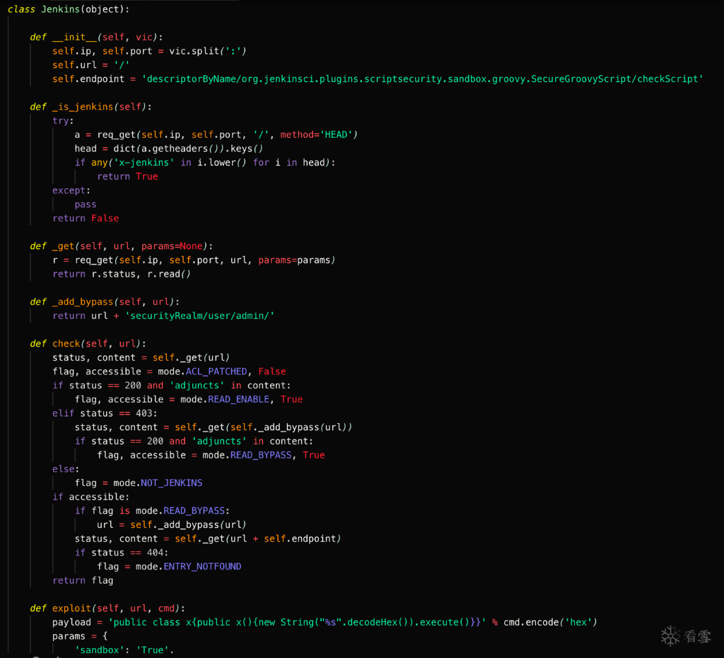Click the 'else:' keyword
This screenshot has height=658, width=724.
(x=66, y=469)
